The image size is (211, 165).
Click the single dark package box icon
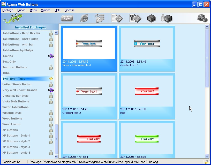[x=151, y=18]
